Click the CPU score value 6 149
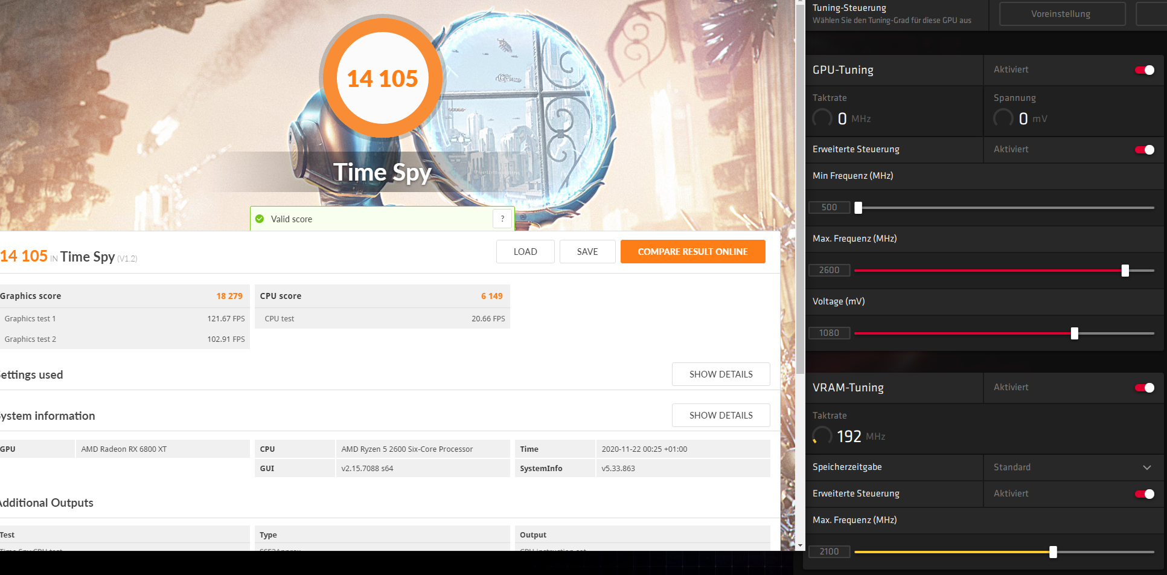Screen dimensions: 1167x575 click(492, 296)
